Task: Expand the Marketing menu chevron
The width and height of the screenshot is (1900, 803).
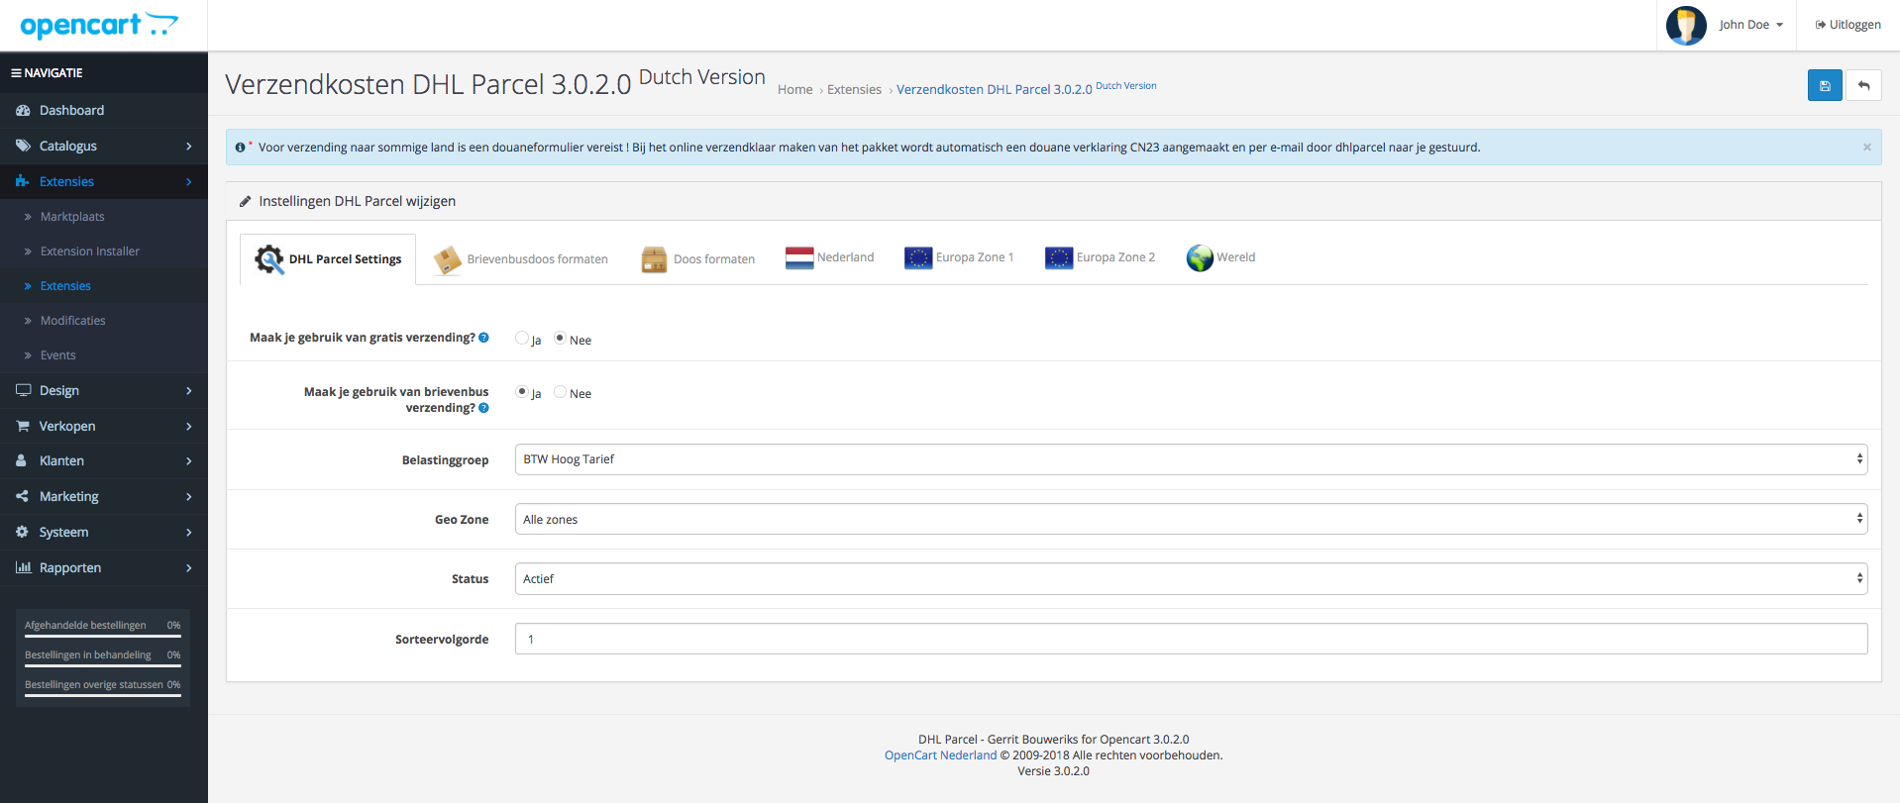Action: tap(189, 497)
